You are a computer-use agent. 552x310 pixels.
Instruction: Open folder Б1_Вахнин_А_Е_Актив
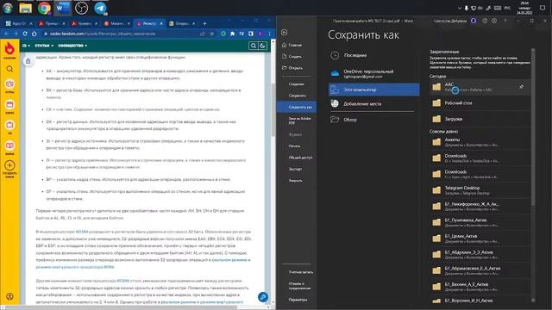(x=480, y=287)
